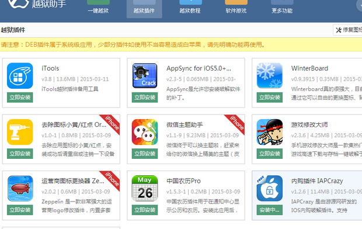The height and width of the screenshot is (229, 362).
Task: Install AppSync with 立即安装
Action: pyautogui.click(x=145, y=98)
